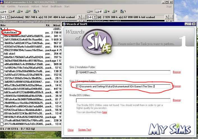Open network neighborhood in right drive bar
Screen dimensions: 198x139
123,12
